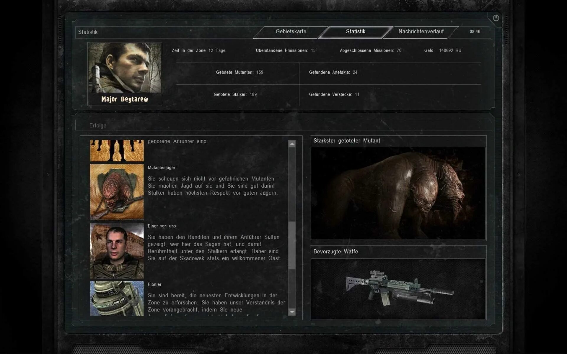The image size is (567, 354).
Task: Click the achievements list scrollbar thumb
Action: tap(292, 245)
